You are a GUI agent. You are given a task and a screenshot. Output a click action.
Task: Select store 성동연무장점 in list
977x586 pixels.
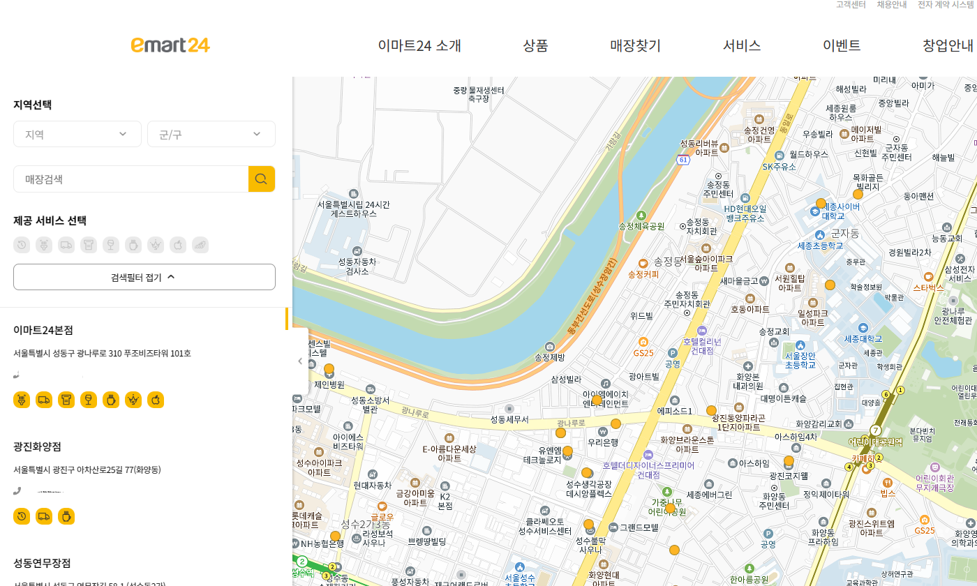[x=42, y=563]
